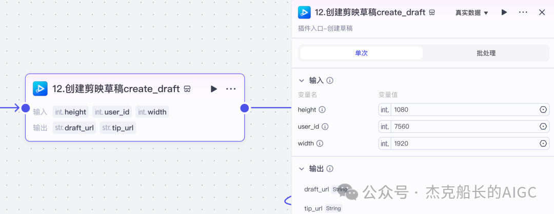Click variable reference icon in user_id field
Viewport: 554px width, 214px height.
tap(543, 126)
